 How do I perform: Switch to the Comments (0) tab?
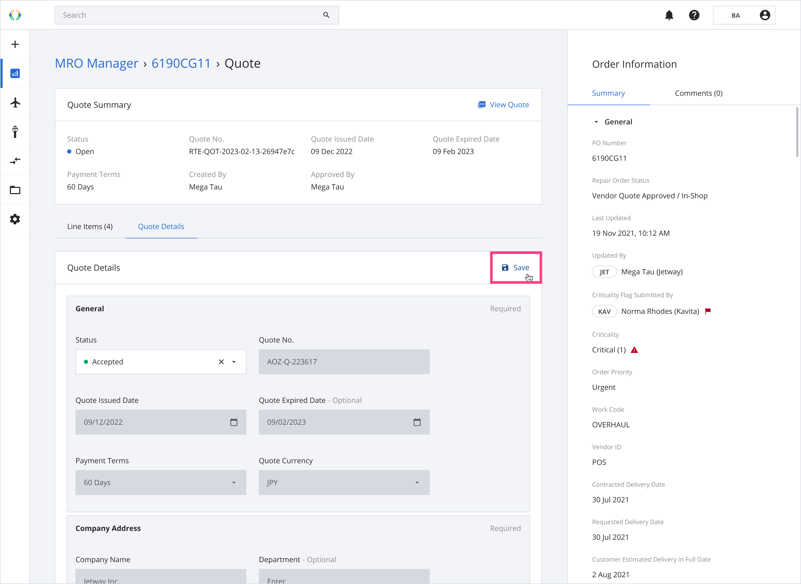click(x=698, y=93)
